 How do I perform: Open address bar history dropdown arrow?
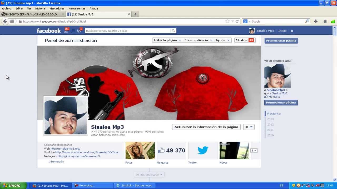click(x=232, y=22)
